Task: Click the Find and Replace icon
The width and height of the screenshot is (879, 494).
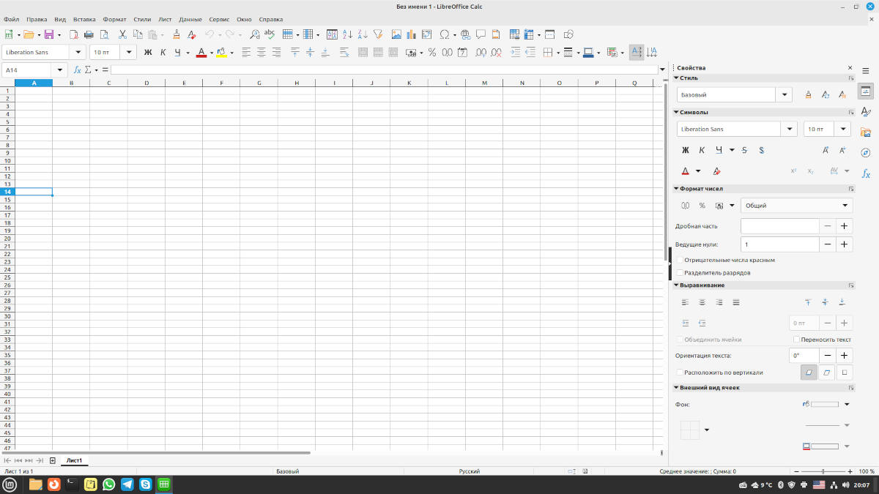Action: click(x=254, y=34)
